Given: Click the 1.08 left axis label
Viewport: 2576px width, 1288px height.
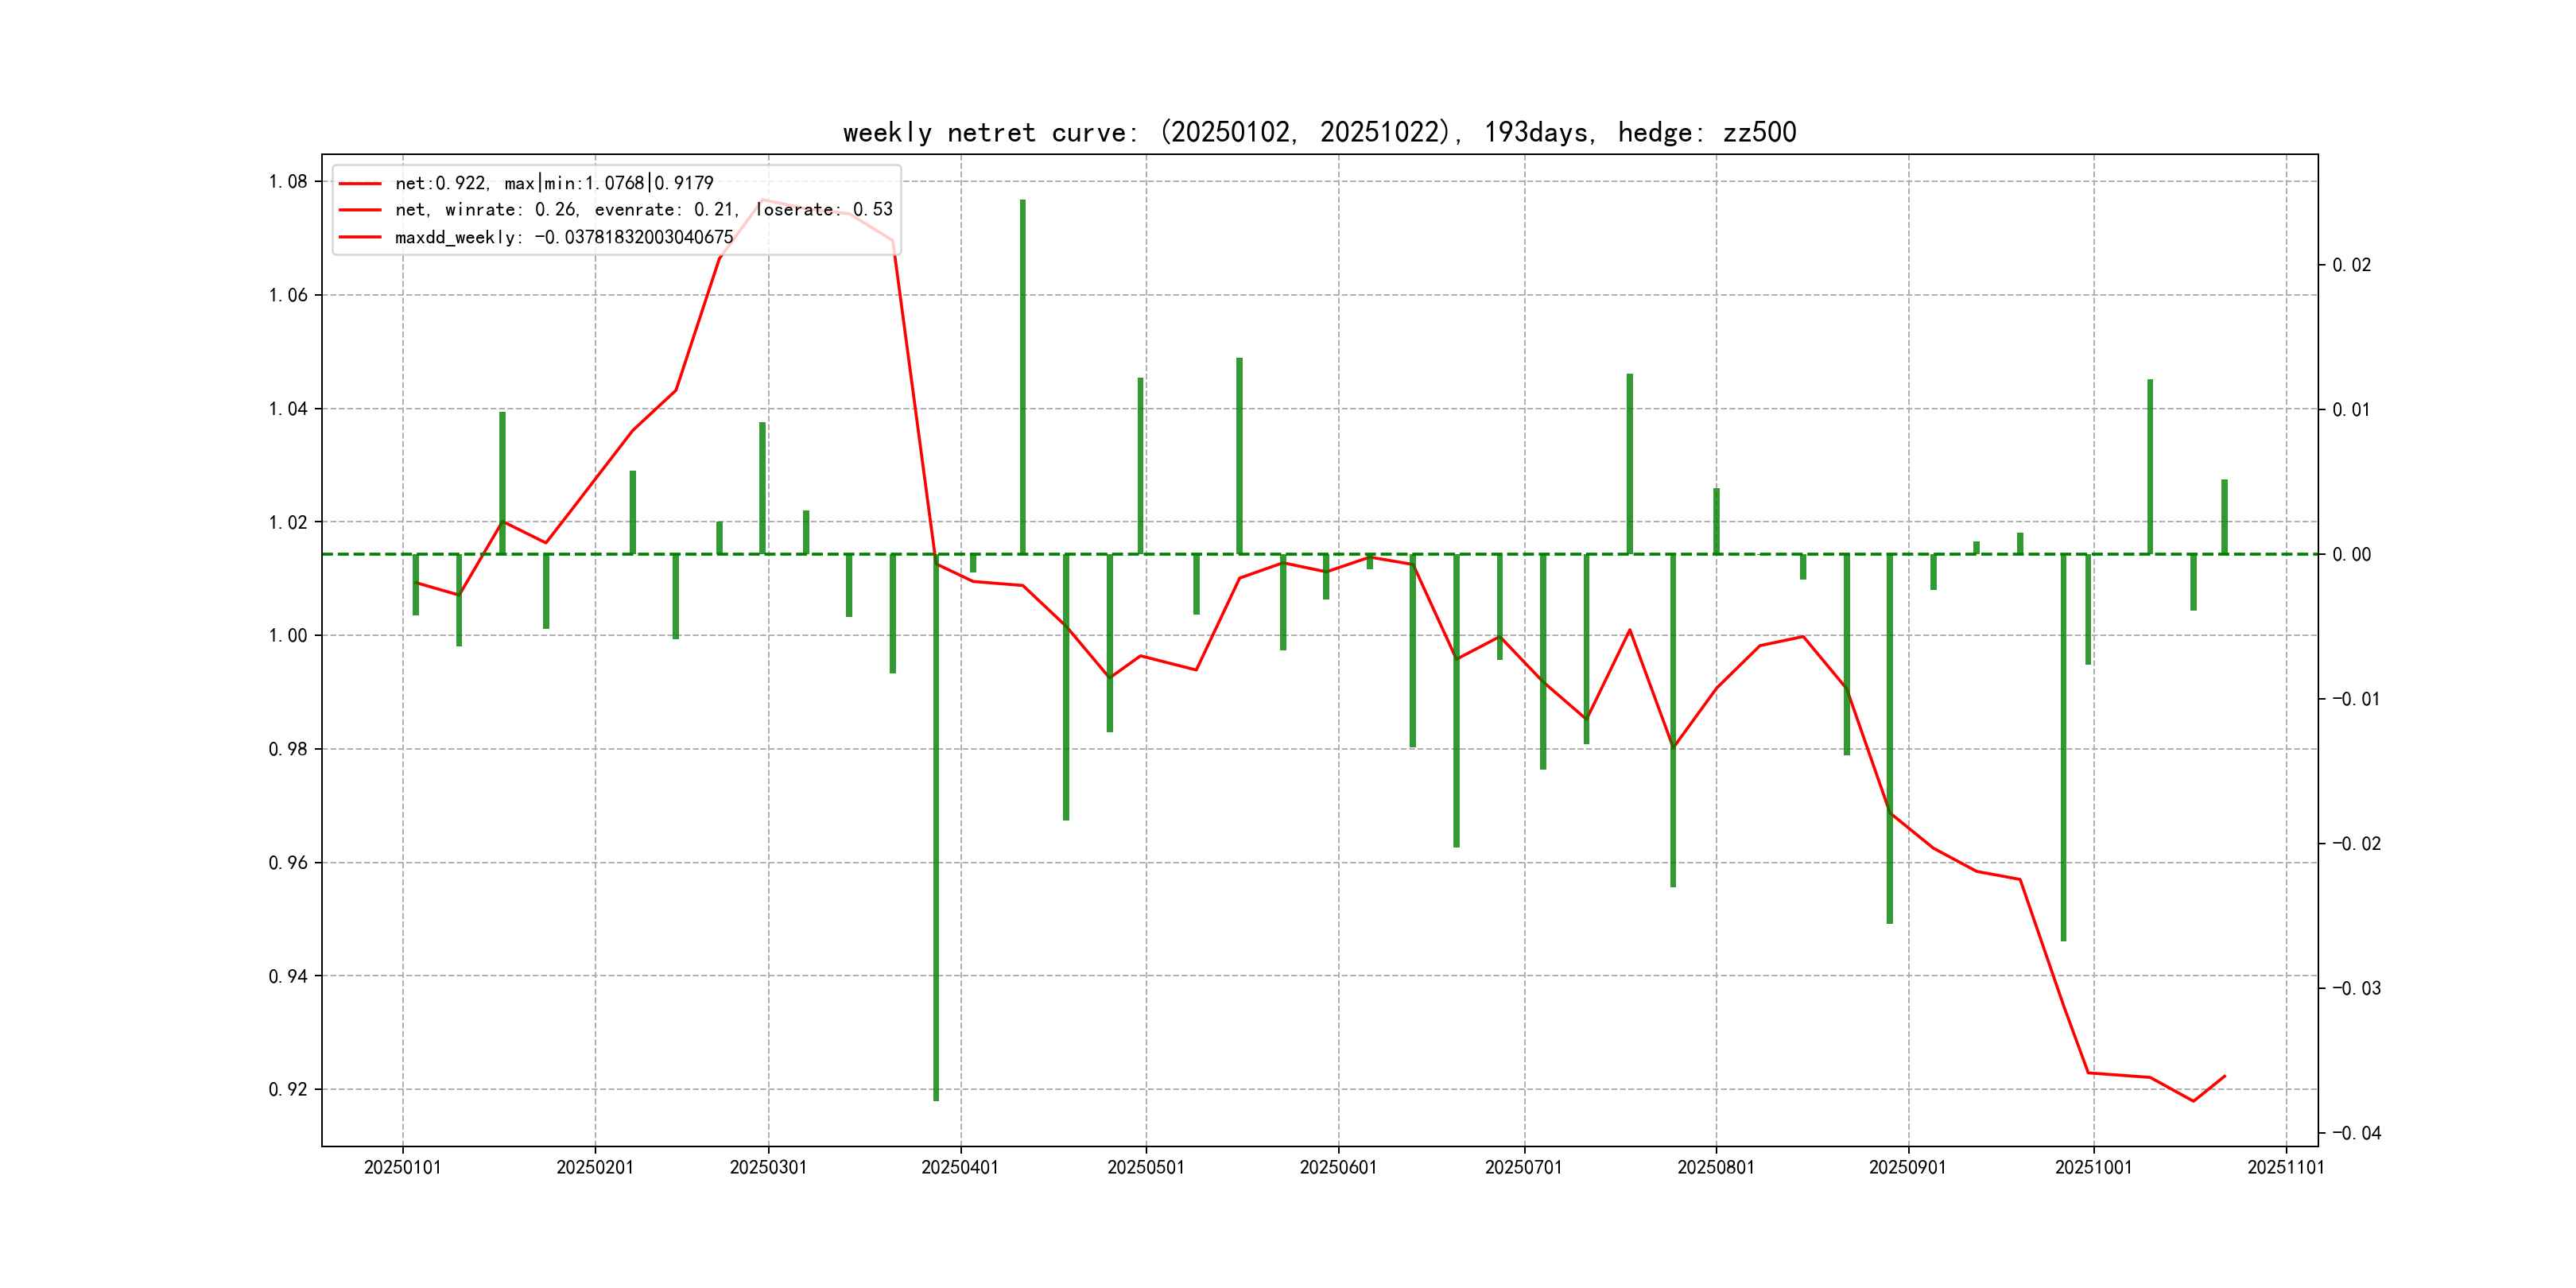Looking at the screenshot, I should click(287, 181).
